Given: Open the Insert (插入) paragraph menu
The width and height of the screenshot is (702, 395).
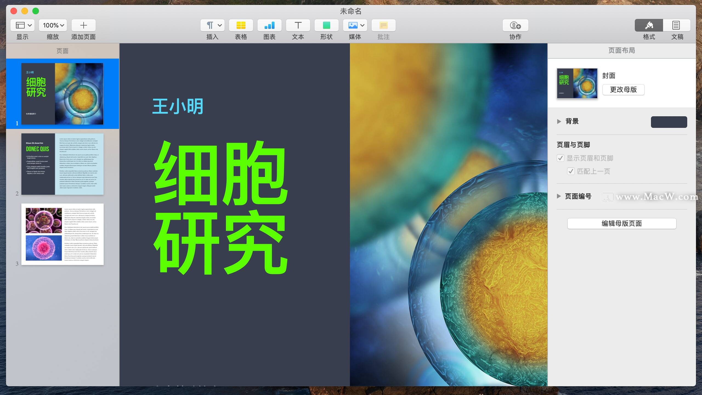Looking at the screenshot, I should pyautogui.click(x=213, y=25).
